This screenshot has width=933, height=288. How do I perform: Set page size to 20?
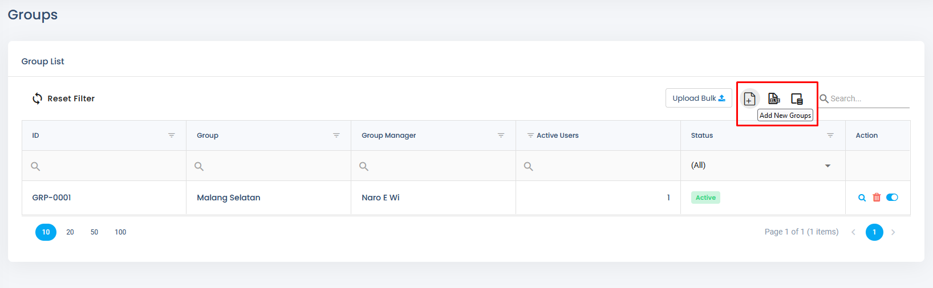(70, 232)
